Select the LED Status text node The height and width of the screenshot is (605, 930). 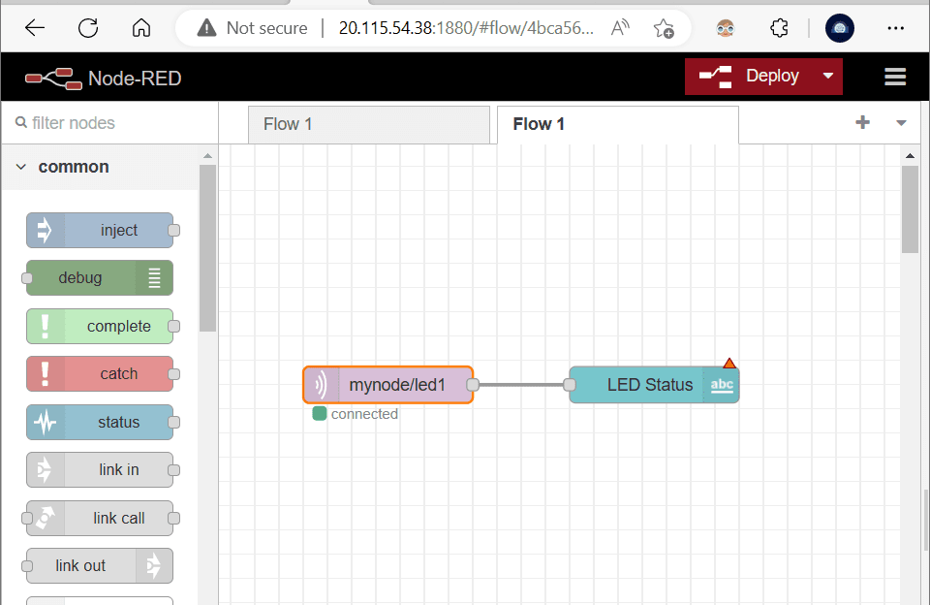point(654,385)
